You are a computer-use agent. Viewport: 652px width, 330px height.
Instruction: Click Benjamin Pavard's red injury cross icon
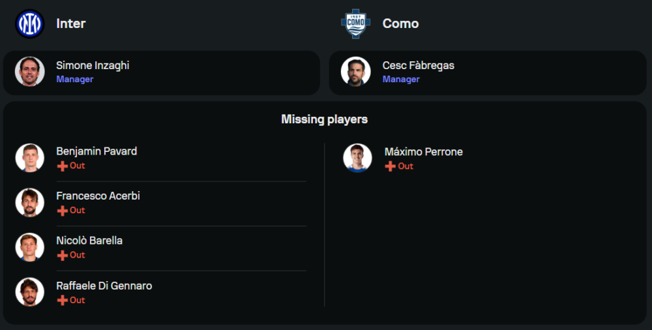pos(63,166)
